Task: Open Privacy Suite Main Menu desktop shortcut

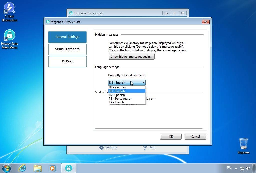Action: pyautogui.click(x=9, y=39)
